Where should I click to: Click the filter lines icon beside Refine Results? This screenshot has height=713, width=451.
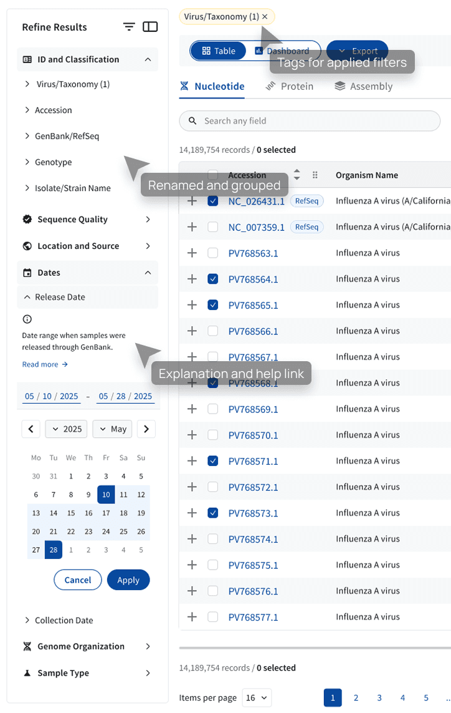(129, 27)
